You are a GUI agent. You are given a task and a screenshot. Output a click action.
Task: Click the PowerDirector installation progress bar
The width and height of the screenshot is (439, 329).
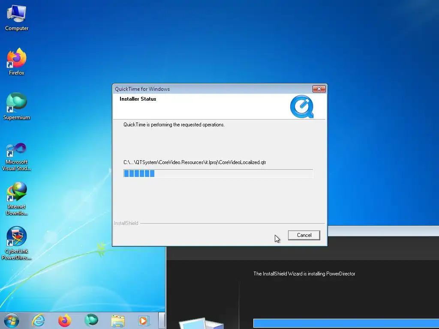[346, 323]
